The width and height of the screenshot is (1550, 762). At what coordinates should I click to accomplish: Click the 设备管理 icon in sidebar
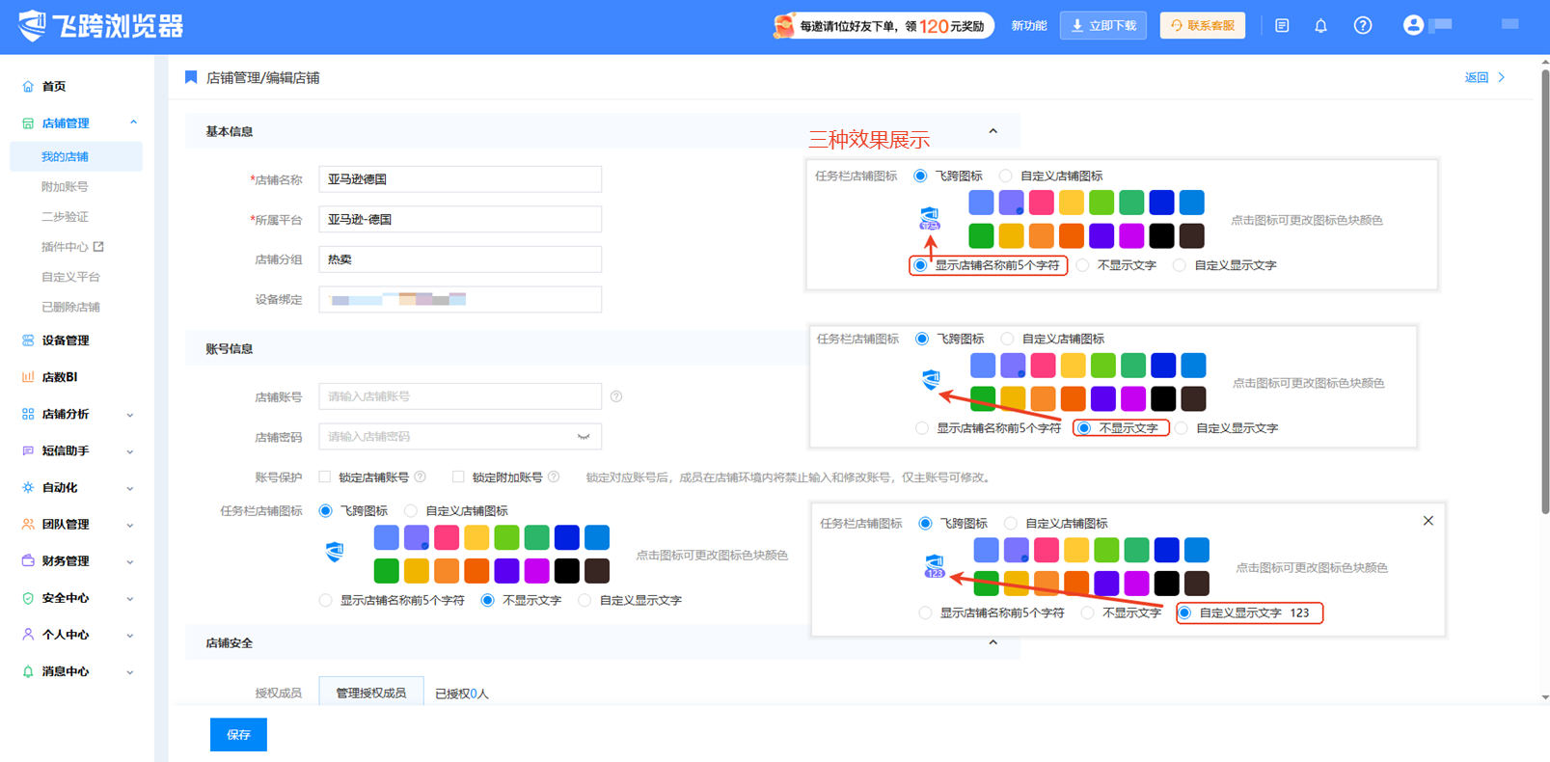[28, 340]
